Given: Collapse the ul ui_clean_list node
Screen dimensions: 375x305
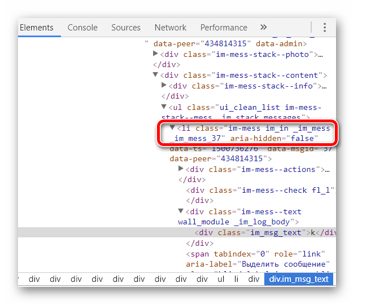Looking at the screenshot, I should [x=164, y=107].
